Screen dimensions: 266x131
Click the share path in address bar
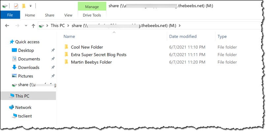[x=124, y=26]
